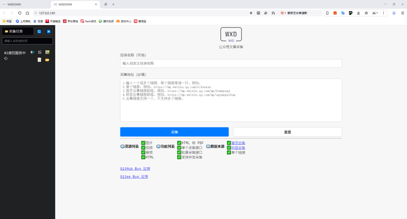Click the reader mode icon in address bar
This screenshot has width=407, height=219.
coord(258,13)
